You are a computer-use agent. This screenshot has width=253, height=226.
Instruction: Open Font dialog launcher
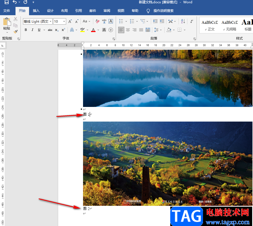[114, 39]
